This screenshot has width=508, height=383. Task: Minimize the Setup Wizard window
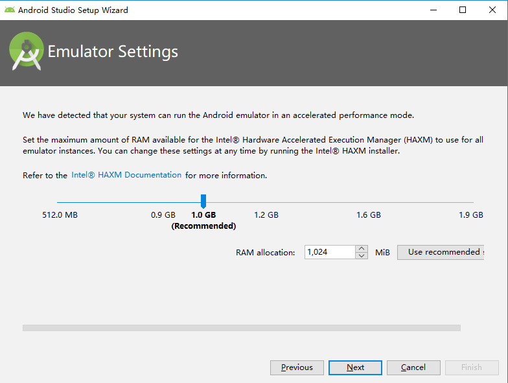click(433, 10)
